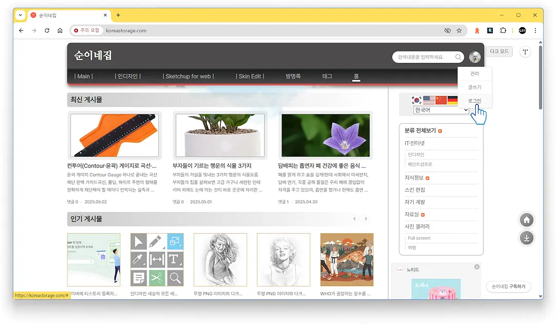Toggle the bookmark star in address bar
Image resolution: width=557 pixels, height=324 pixels.
[459, 30]
